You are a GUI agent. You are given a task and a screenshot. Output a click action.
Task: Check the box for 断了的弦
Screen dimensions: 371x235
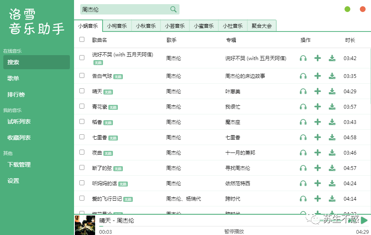(82, 167)
